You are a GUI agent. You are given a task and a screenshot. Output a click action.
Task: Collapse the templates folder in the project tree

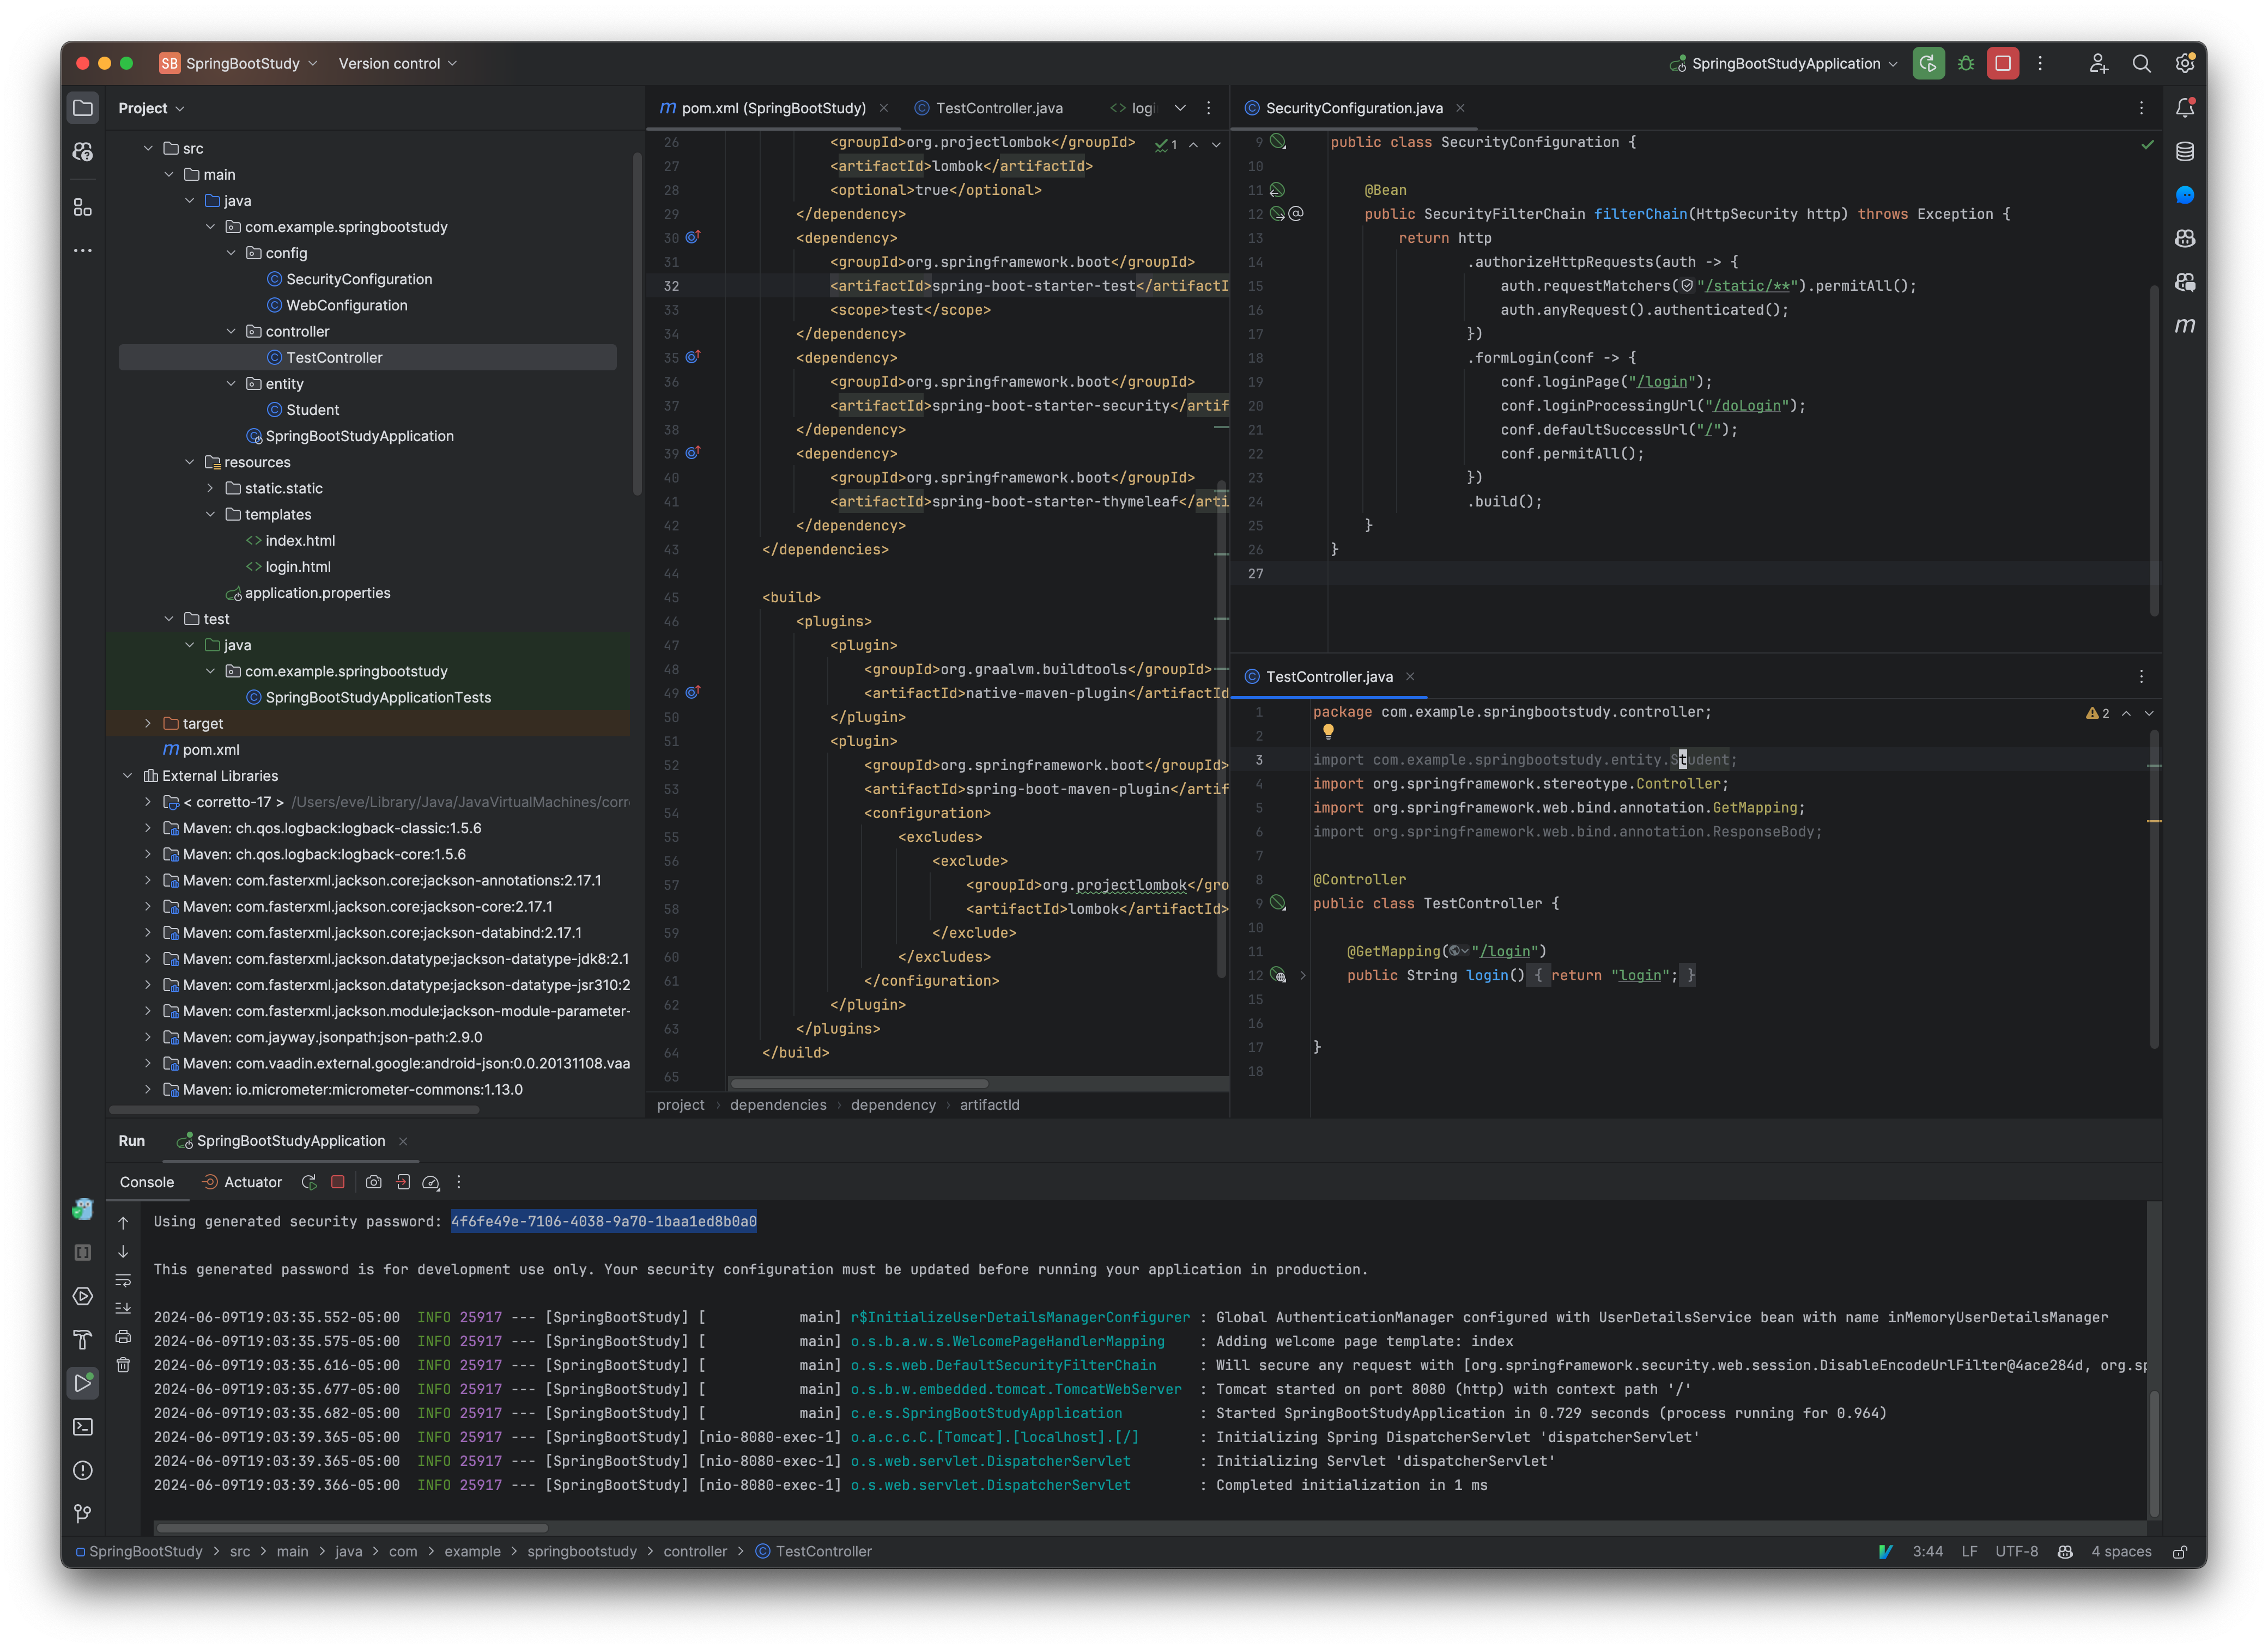coord(210,514)
